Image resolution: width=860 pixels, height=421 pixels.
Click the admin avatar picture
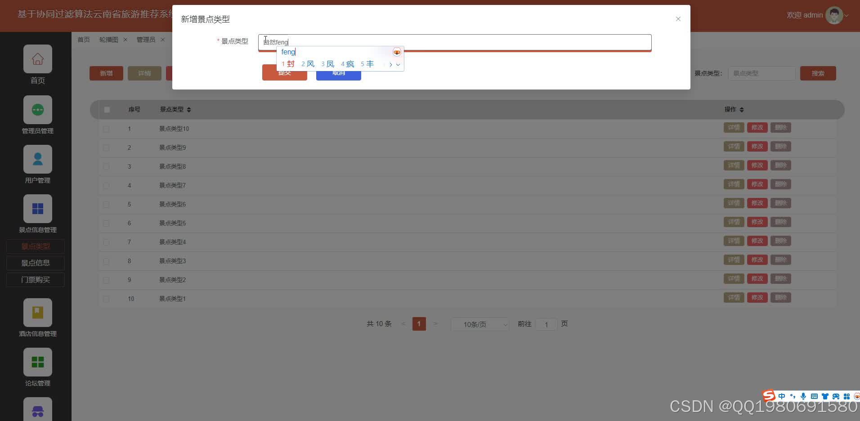[834, 15]
